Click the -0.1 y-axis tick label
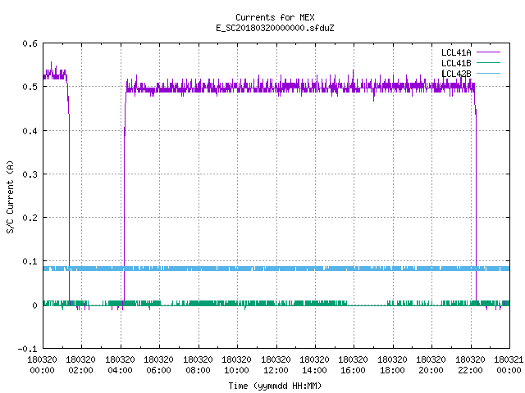 [27, 349]
